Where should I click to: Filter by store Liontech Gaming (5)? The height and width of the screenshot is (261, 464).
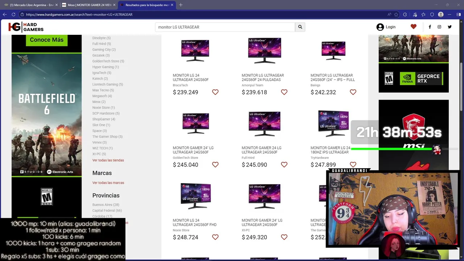(108, 84)
